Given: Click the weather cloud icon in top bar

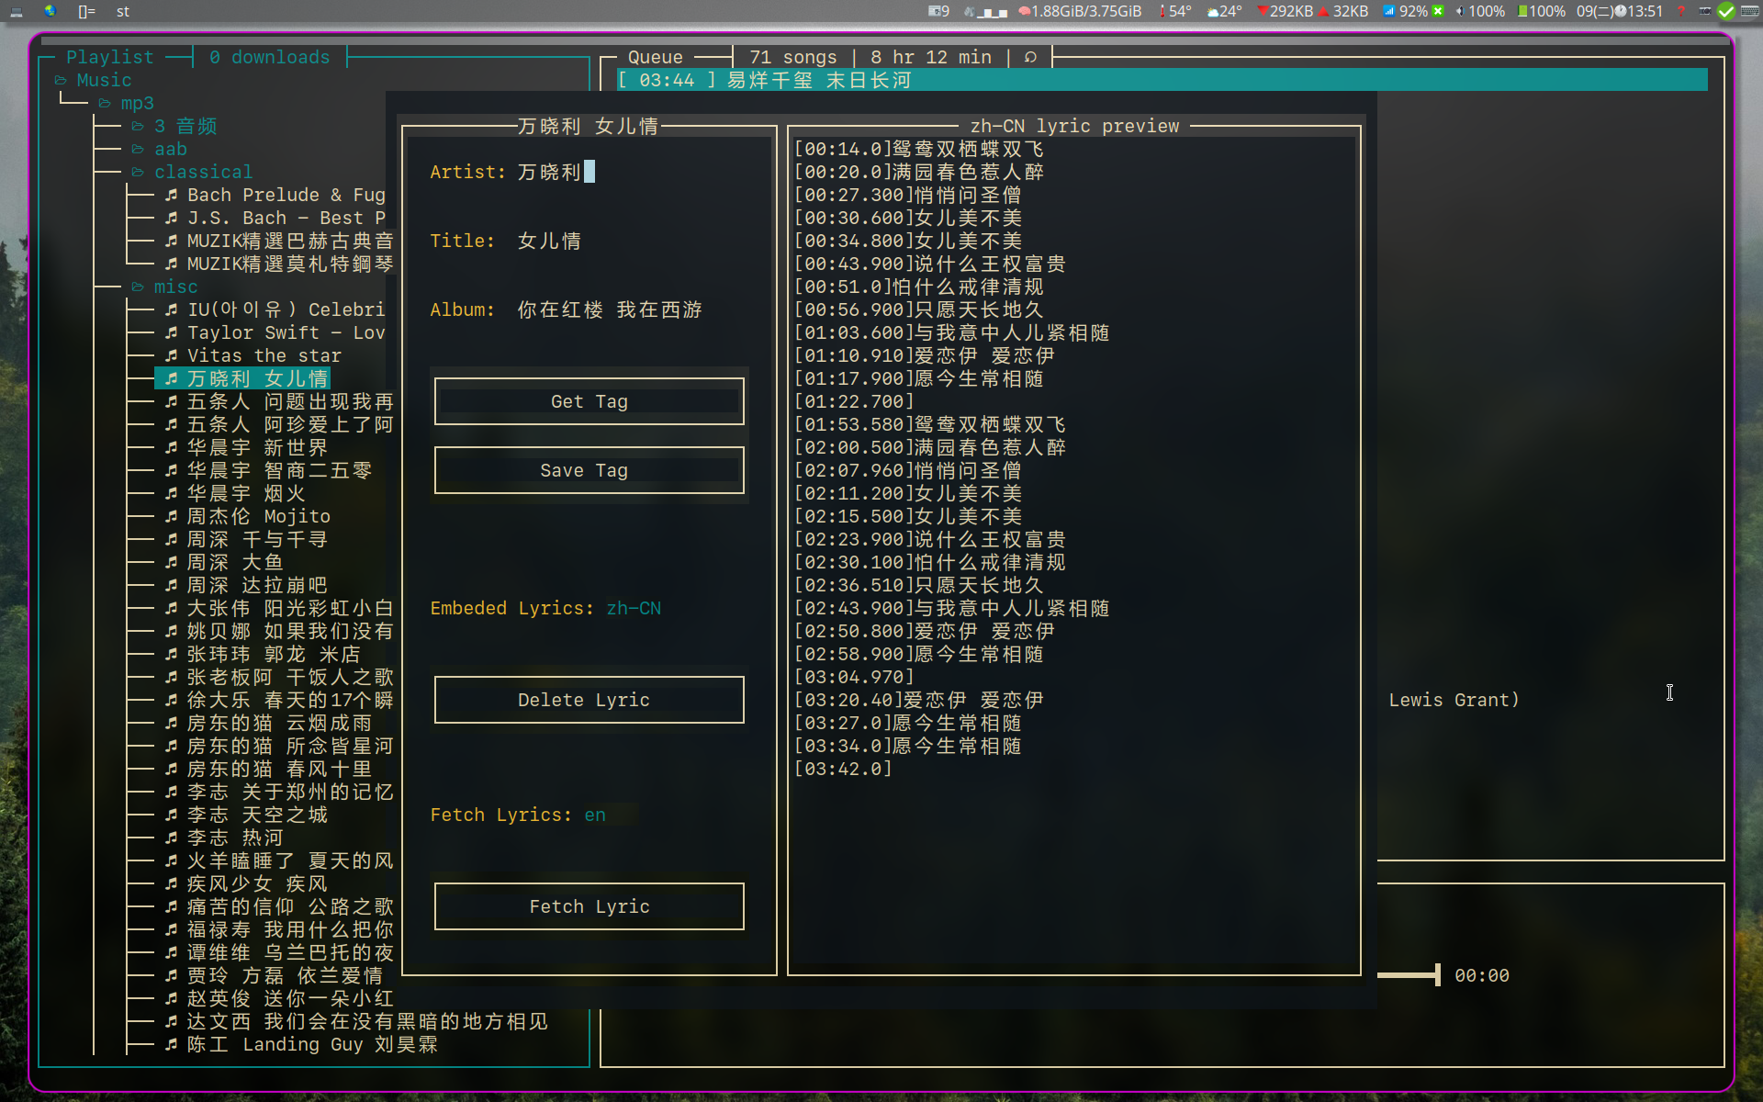Looking at the screenshot, I should pyautogui.click(x=1213, y=11).
